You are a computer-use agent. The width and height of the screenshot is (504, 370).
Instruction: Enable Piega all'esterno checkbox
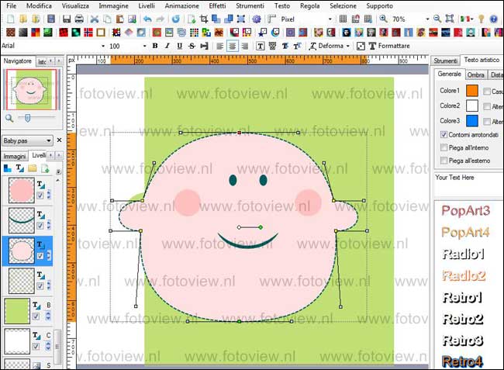[x=443, y=161]
